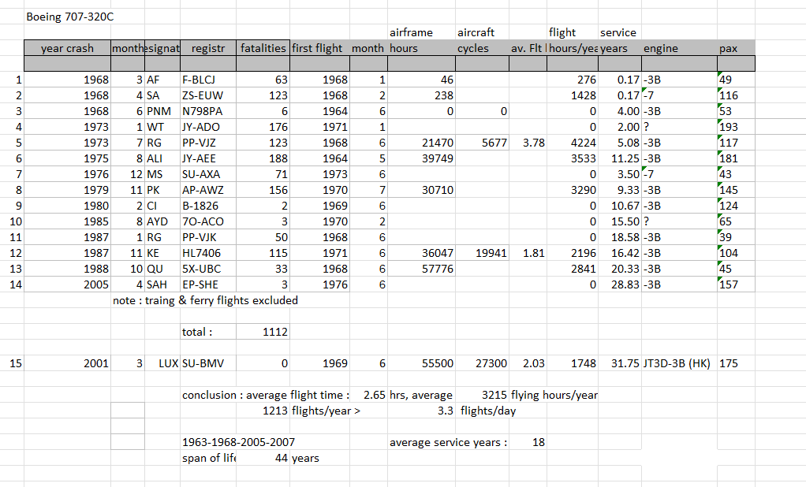
Task: Select registration cell PP-VJZ
Action: click(x=208, y=143)
